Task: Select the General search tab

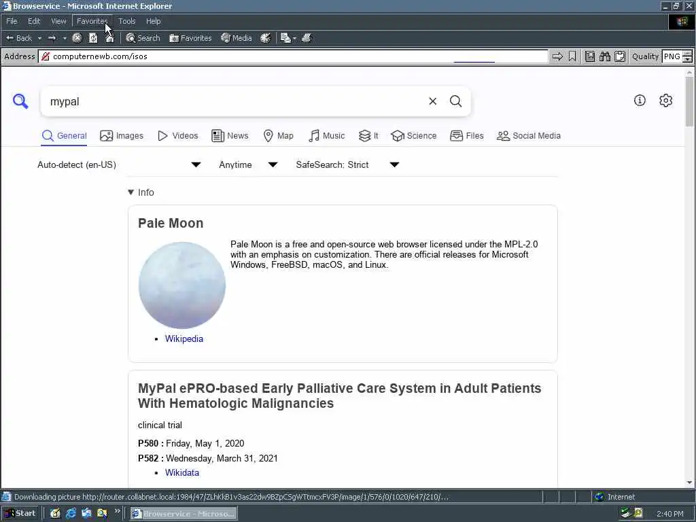Action: pyautogui.click(x=64, y=136)
